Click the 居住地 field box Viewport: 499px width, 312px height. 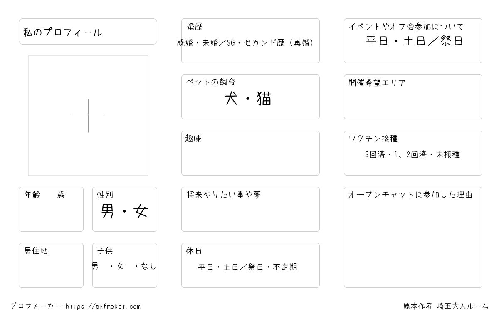point(51,265)
